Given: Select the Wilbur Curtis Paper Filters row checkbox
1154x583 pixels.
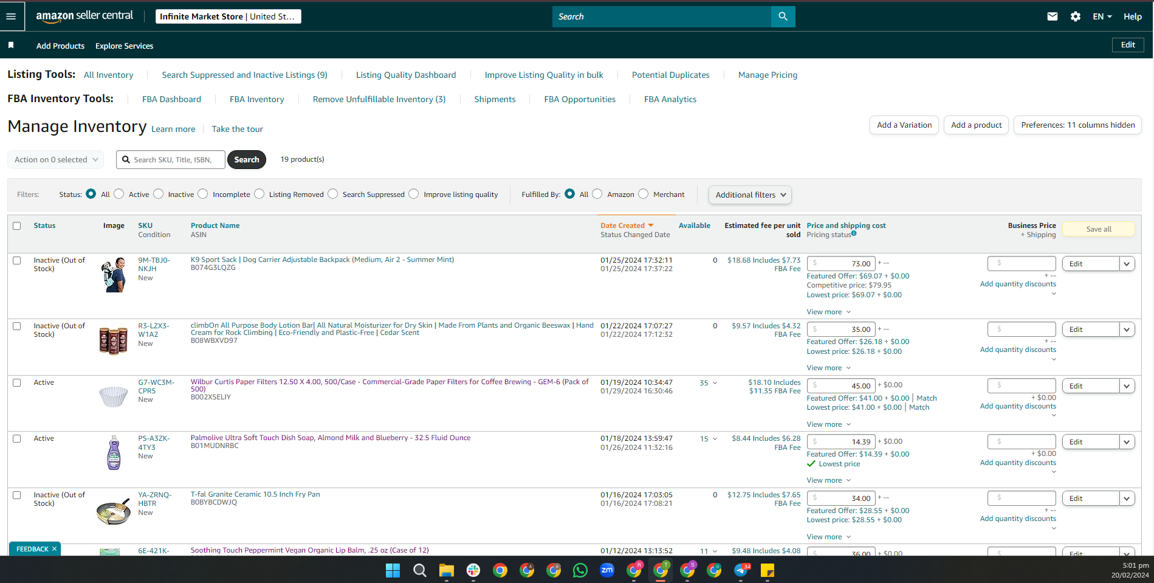Looking at the screenshot, I should [17, 382].
